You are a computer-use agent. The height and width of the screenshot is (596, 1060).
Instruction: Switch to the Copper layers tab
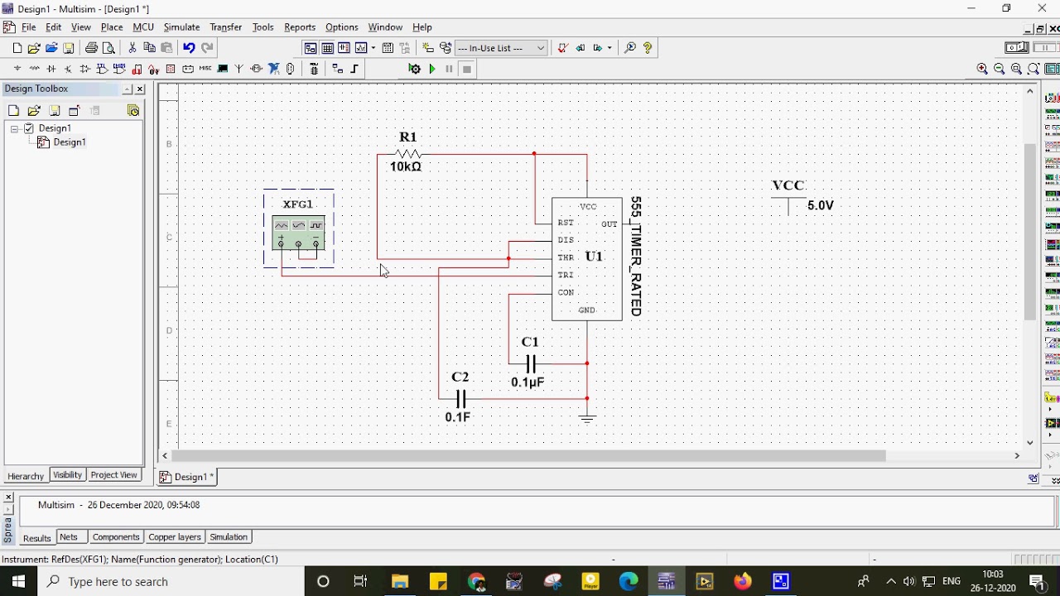coord(174,537)
